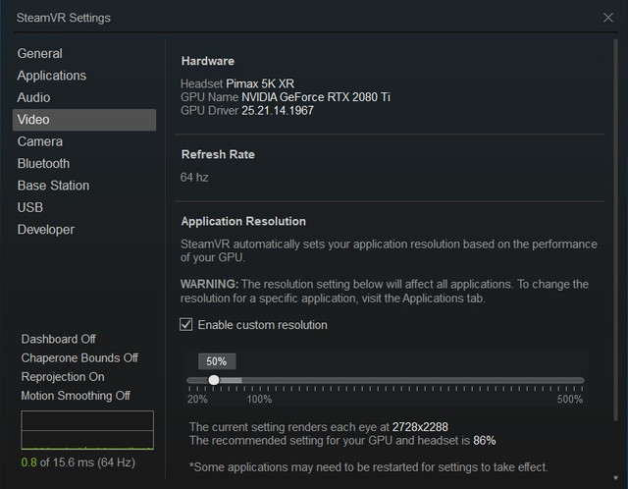Viewport: 628px width, 489px height.
Task: Click GPU name NVIDIA GeForce RTX 2080 Ti
Action: tap(316, 97)
